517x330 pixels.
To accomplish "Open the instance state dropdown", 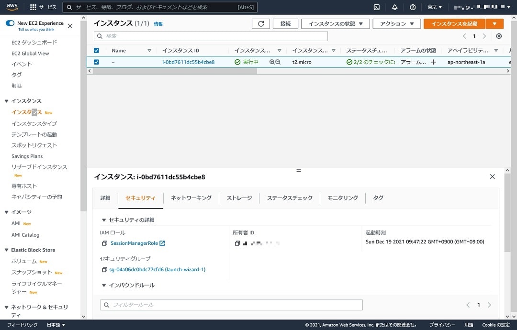I will point(335,24).
